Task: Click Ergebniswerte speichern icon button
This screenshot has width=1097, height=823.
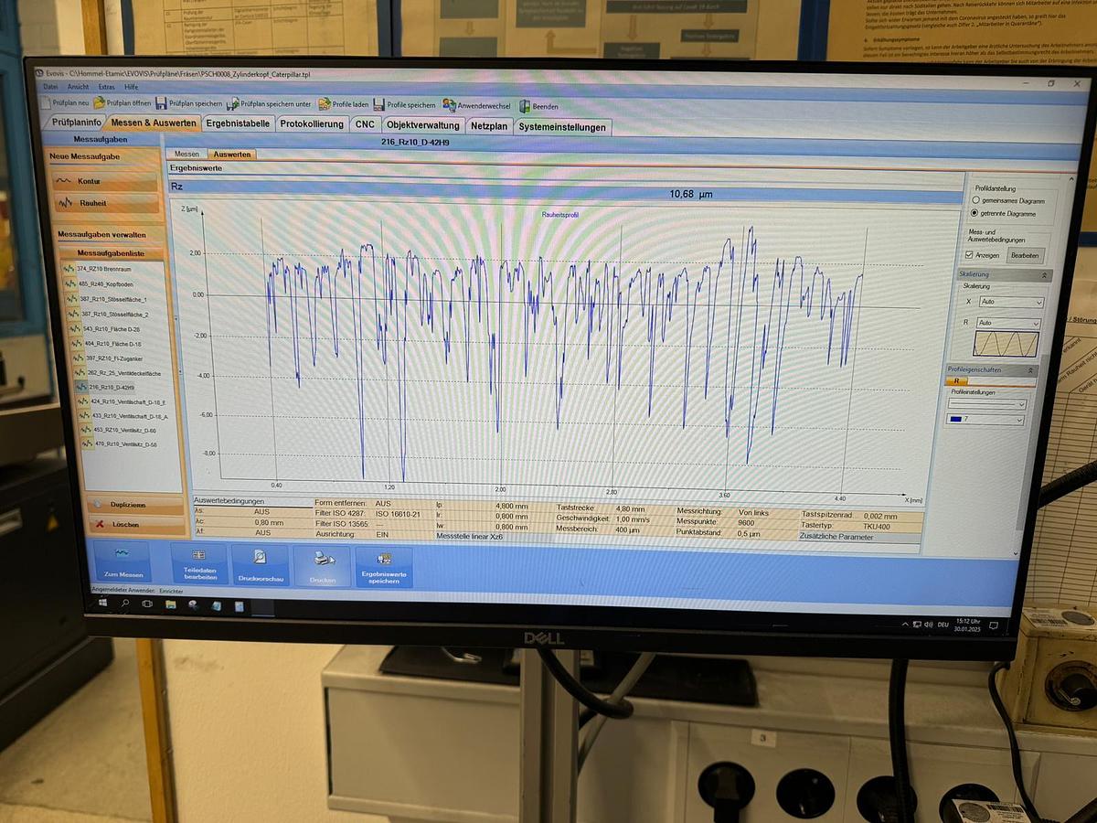Action: pos(384,566)
